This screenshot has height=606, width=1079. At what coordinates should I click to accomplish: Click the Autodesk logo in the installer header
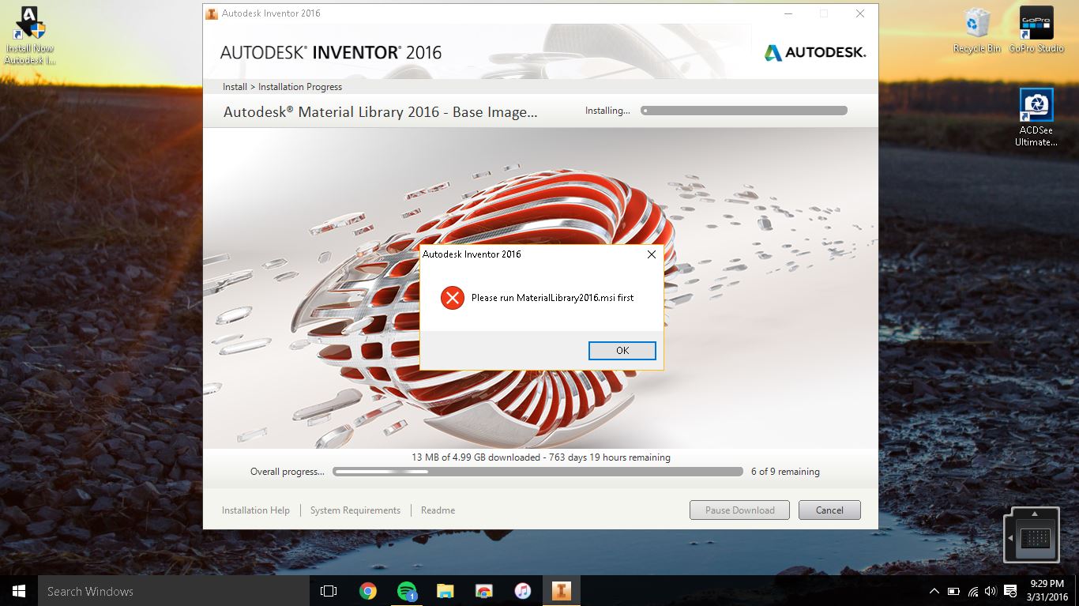[x=815, y=53]
